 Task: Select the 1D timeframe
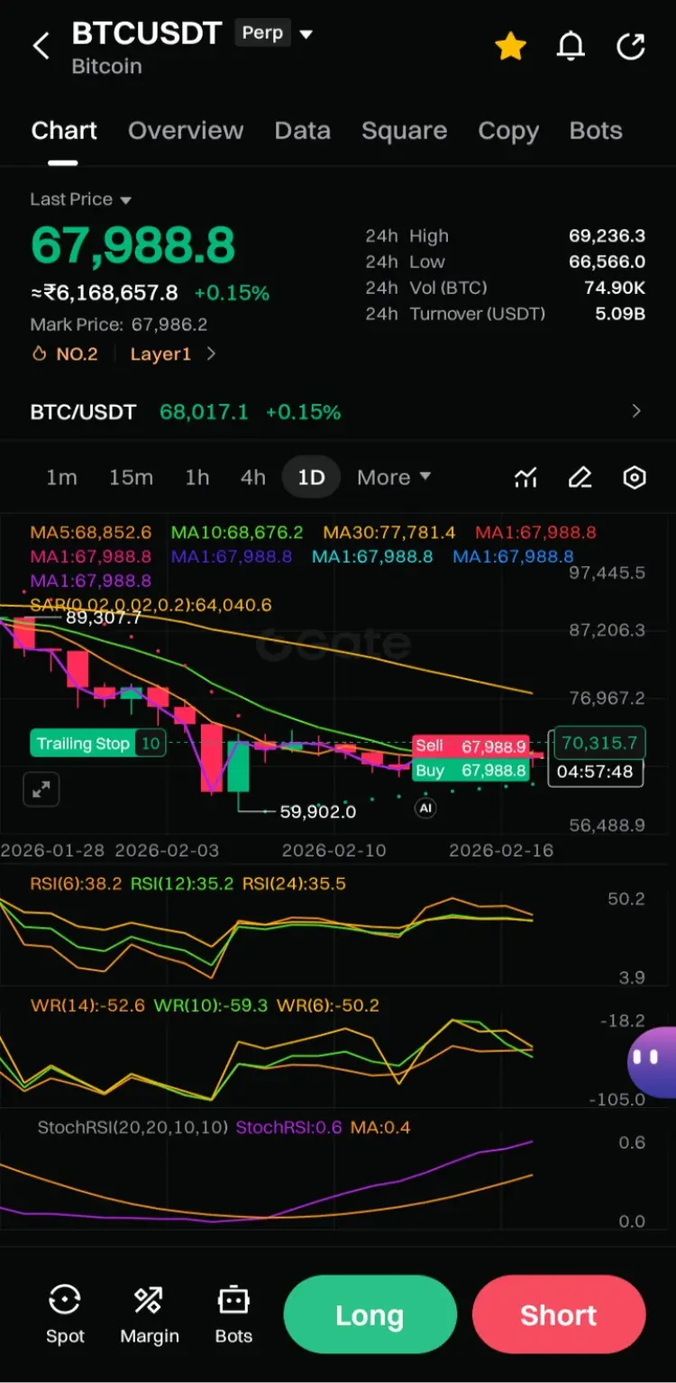[x=311, y=478]
